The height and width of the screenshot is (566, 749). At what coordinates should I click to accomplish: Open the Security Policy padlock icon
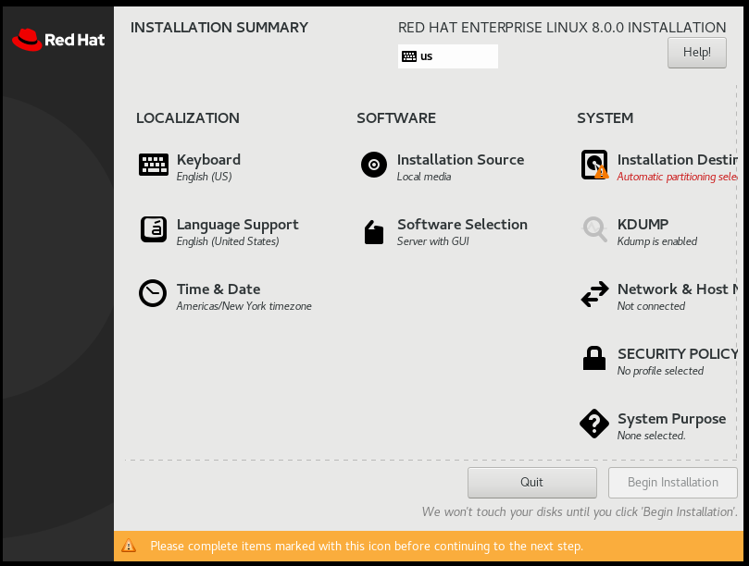[x=593, y=358]
